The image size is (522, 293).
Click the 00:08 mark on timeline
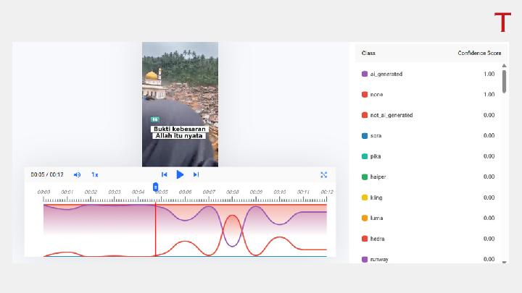click(x=233, y=192)
